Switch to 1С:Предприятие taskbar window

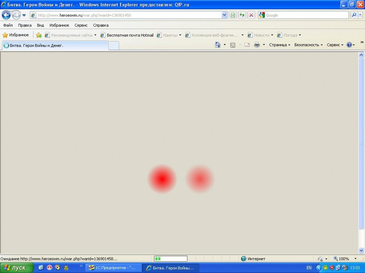(x=114, y=268)
